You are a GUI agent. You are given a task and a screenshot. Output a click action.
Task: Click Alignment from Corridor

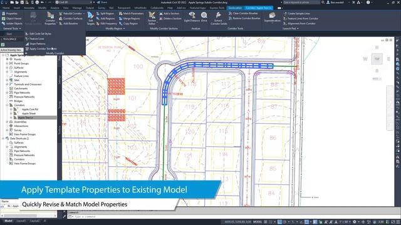[299, 24]
